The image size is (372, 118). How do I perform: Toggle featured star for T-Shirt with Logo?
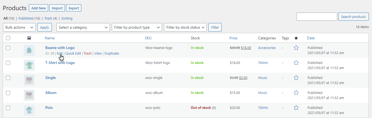pyautogui.click(x=296, y=63)
